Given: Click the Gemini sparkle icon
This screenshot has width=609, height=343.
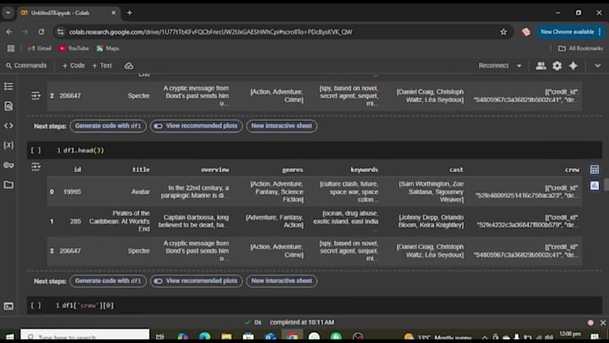Looking at the screenshot, I should click(x=573, y=65).
